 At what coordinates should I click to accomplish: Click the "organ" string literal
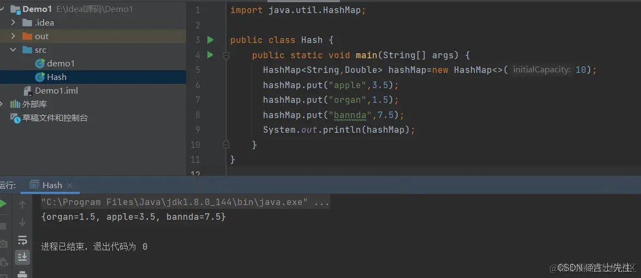[348, 100]
